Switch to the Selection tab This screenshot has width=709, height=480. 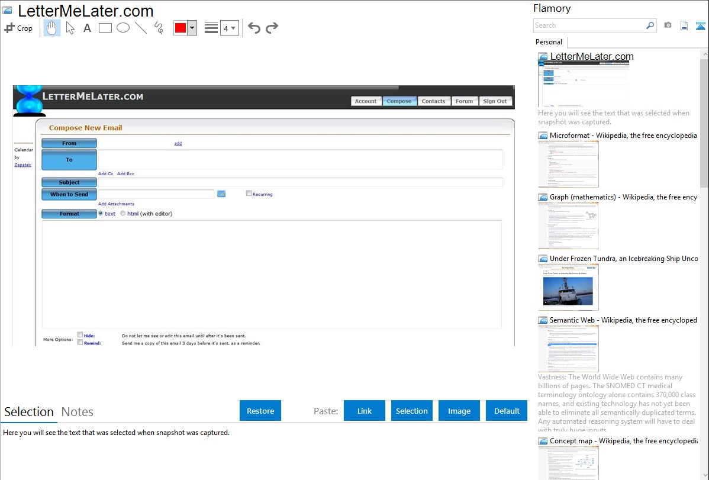point(29,412)
